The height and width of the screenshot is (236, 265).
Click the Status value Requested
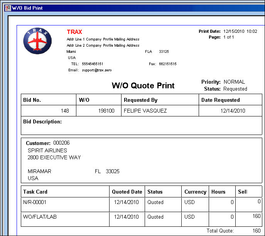pos(235,89)
